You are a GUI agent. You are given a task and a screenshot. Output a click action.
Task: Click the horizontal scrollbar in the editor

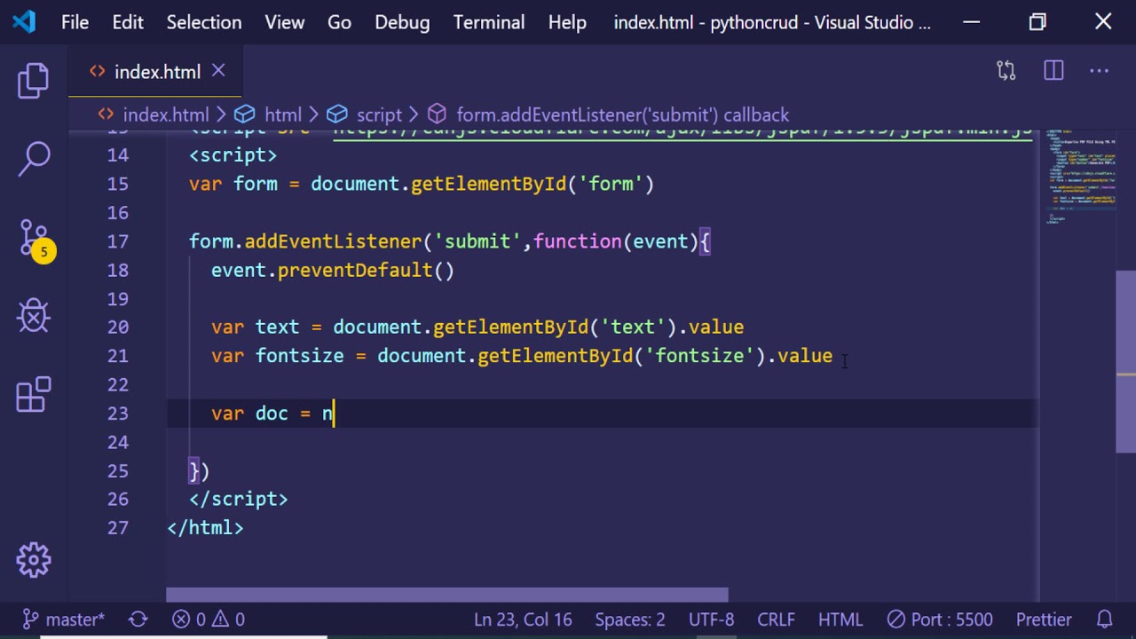pyautogui.click(x=446, y=595)
